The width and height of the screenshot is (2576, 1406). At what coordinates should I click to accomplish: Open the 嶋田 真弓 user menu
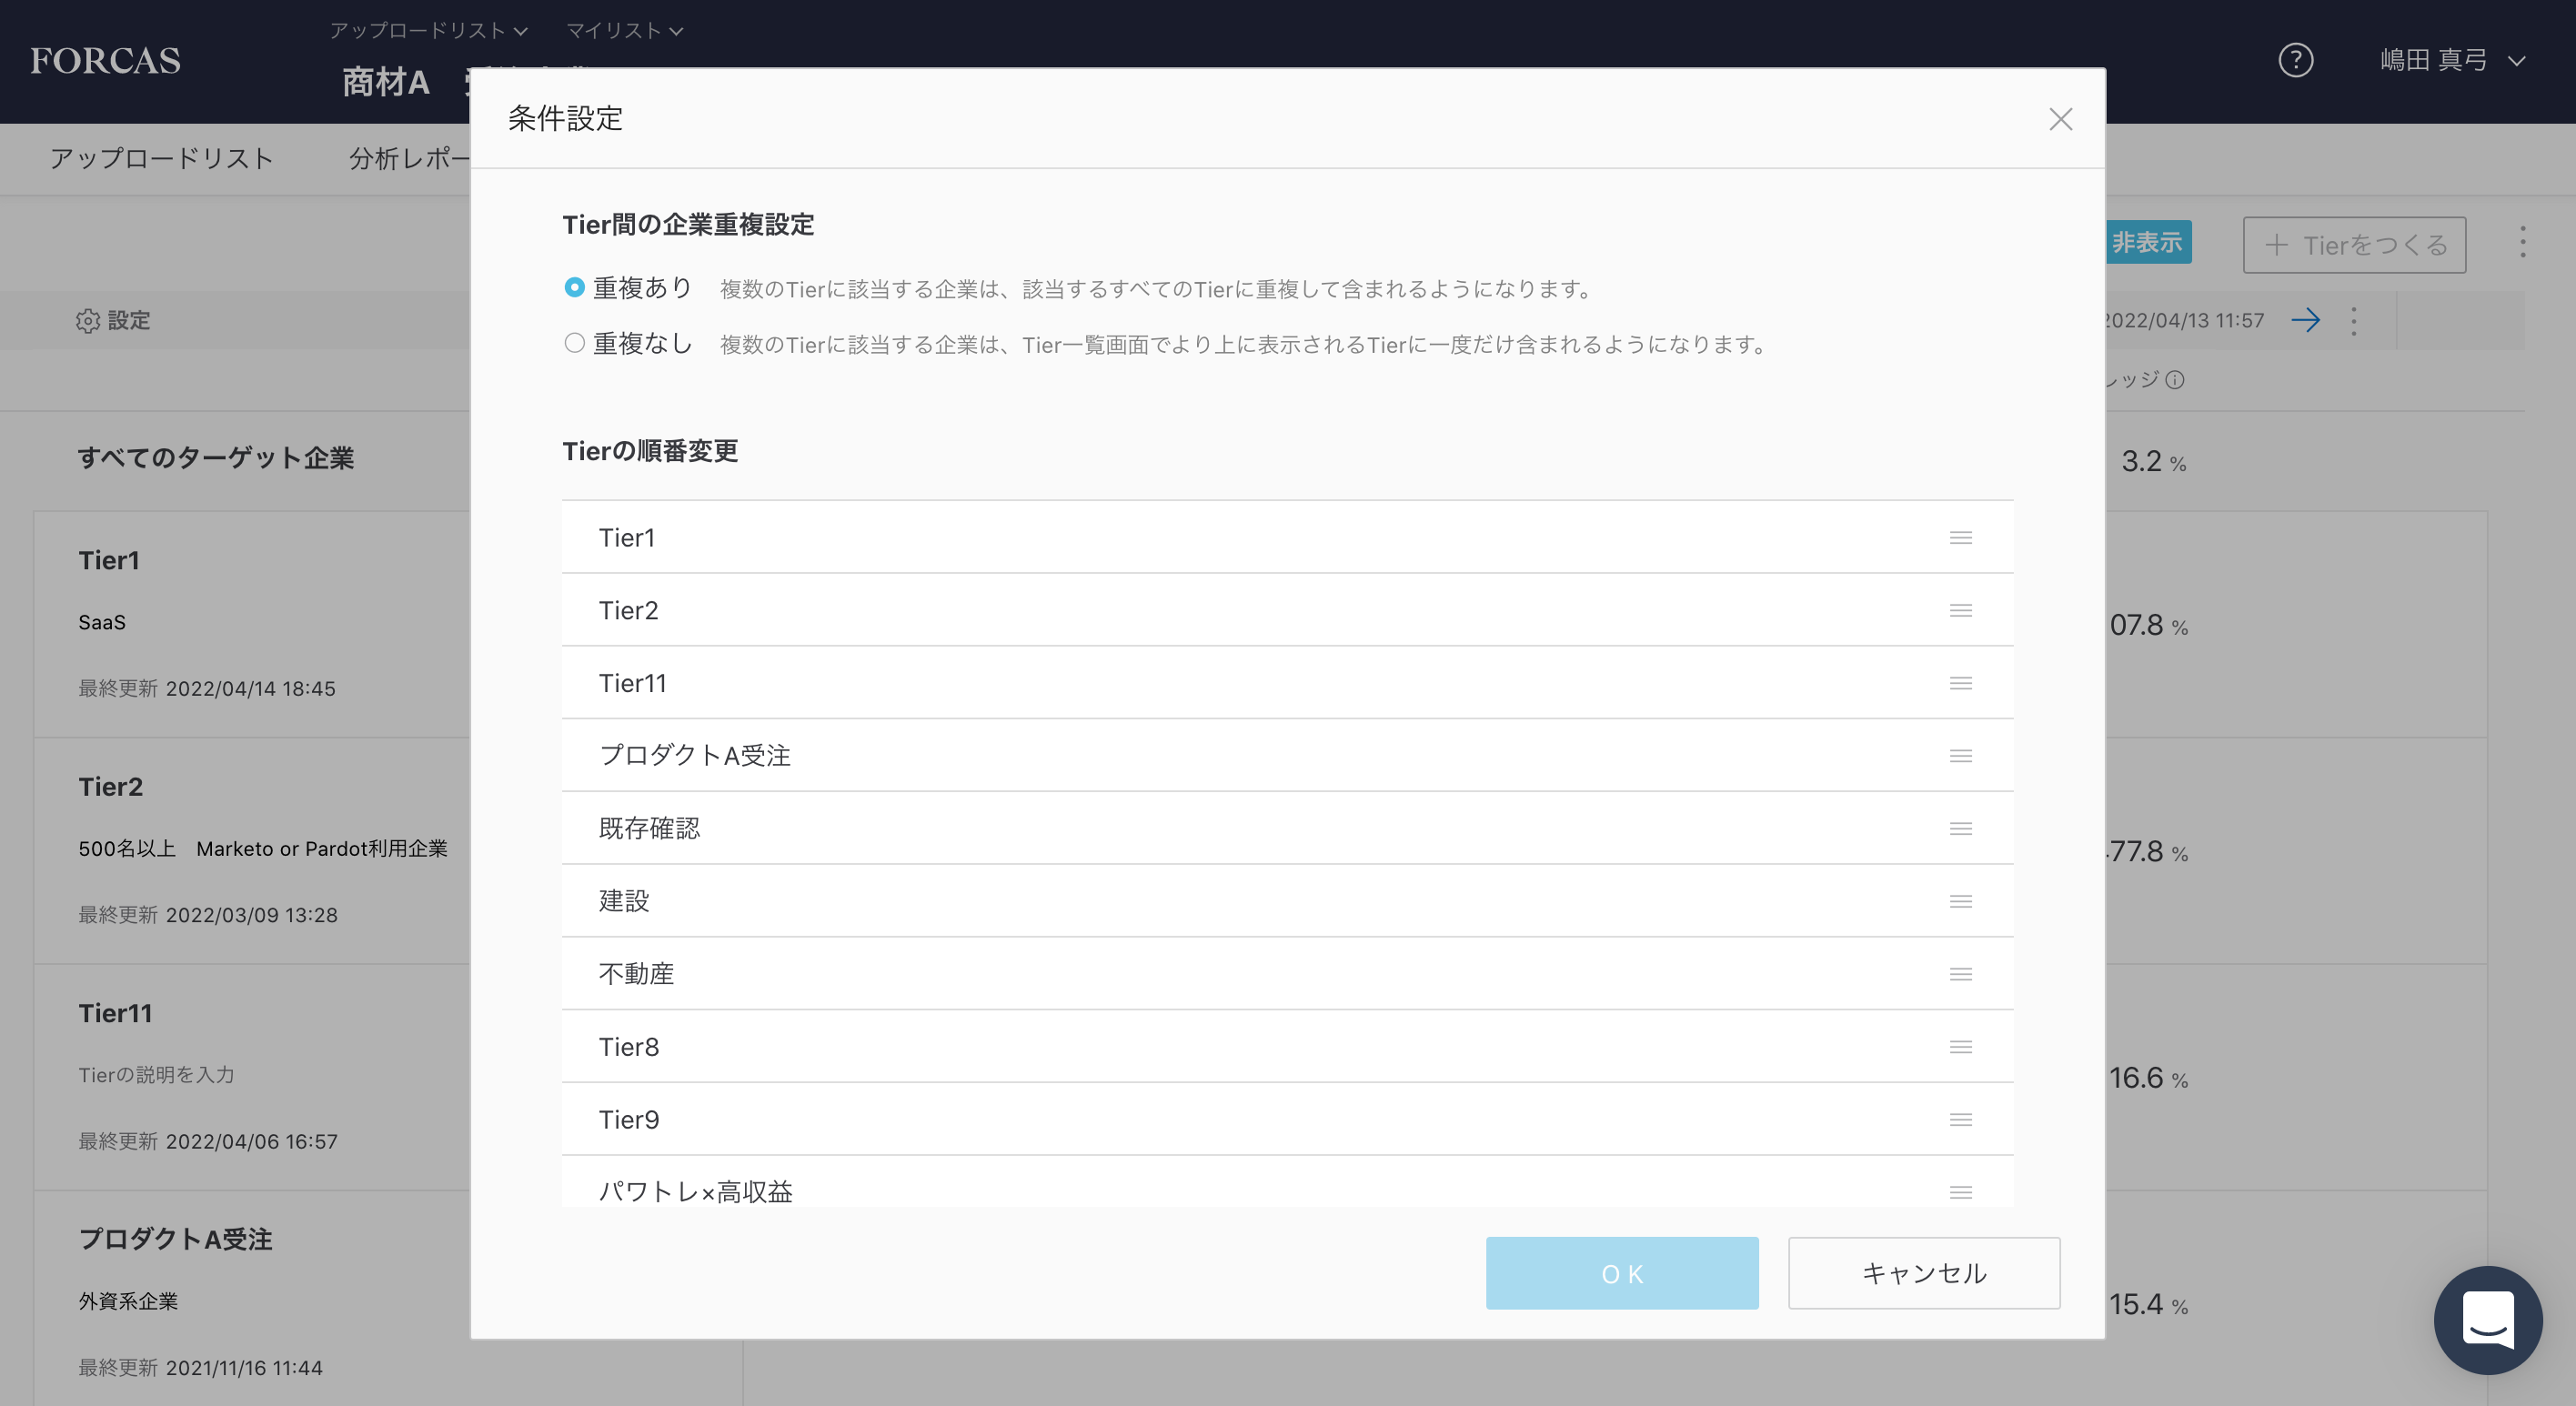pyautogui.click(x=2451, y=60)
